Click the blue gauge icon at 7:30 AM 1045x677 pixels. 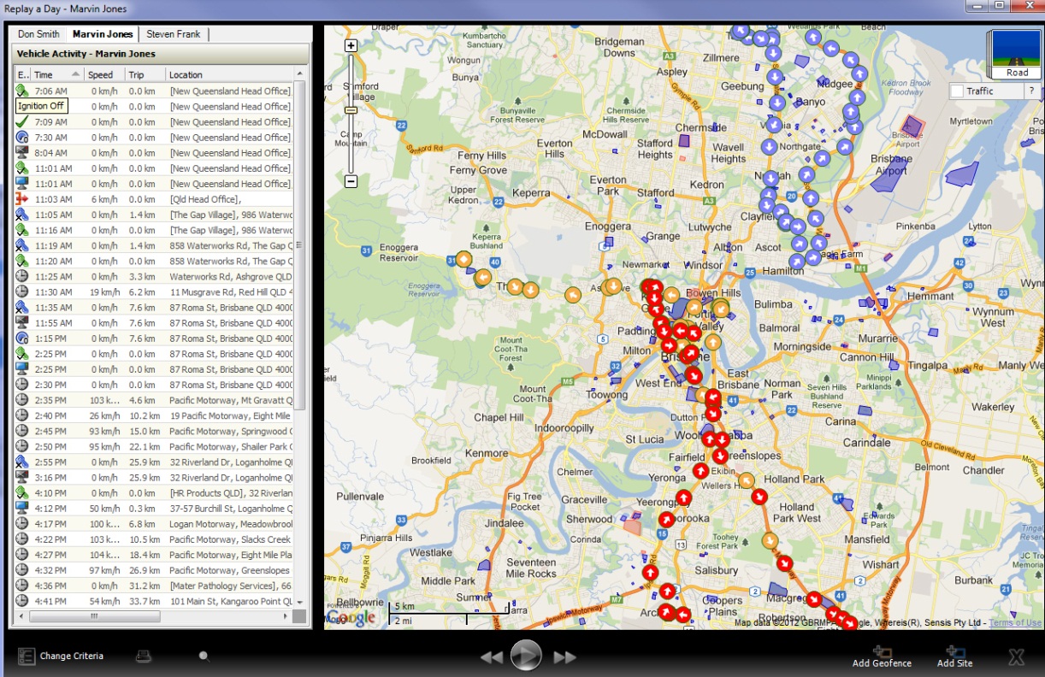[x=23, y=137]
